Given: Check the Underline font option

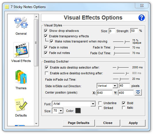Looking at the screenshot, I should click(x=100, y=103).
